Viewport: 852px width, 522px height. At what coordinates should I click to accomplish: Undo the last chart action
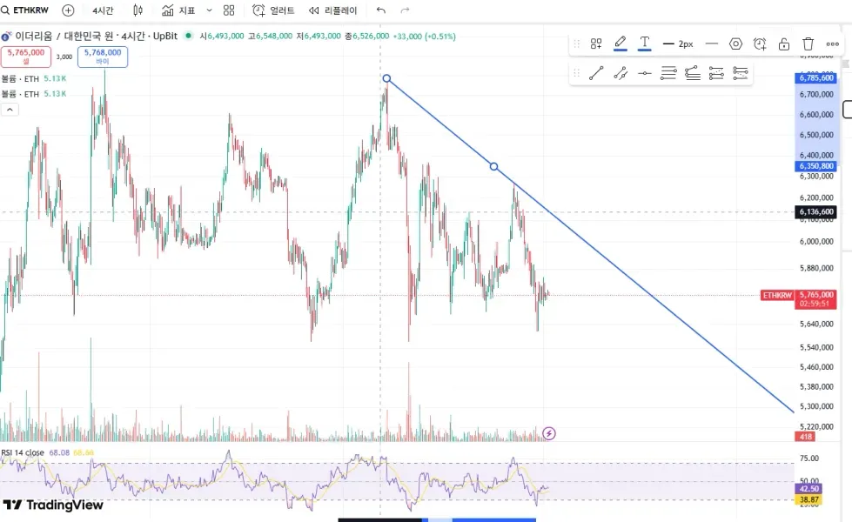[x=381, y=10]
